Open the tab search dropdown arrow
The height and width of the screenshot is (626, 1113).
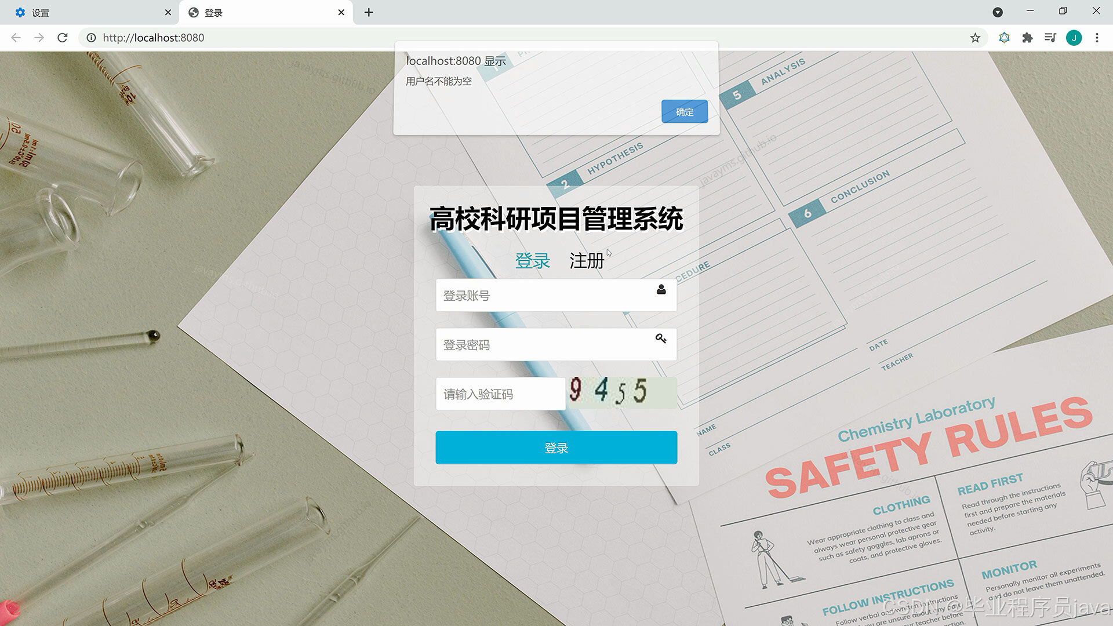coord(998,12)
